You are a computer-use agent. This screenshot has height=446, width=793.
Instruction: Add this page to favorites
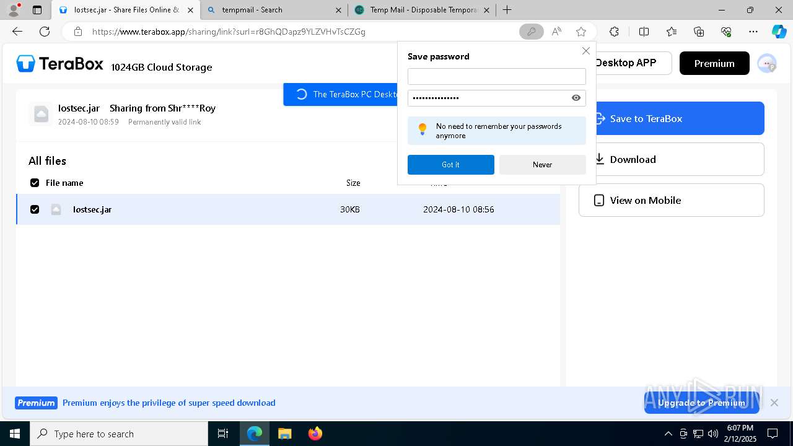pos(581,32)
